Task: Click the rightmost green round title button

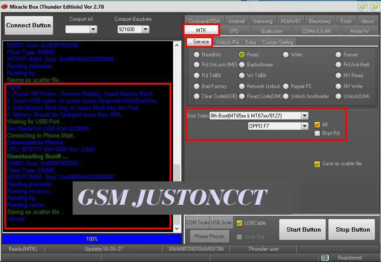Action: [x=374, y=7]
